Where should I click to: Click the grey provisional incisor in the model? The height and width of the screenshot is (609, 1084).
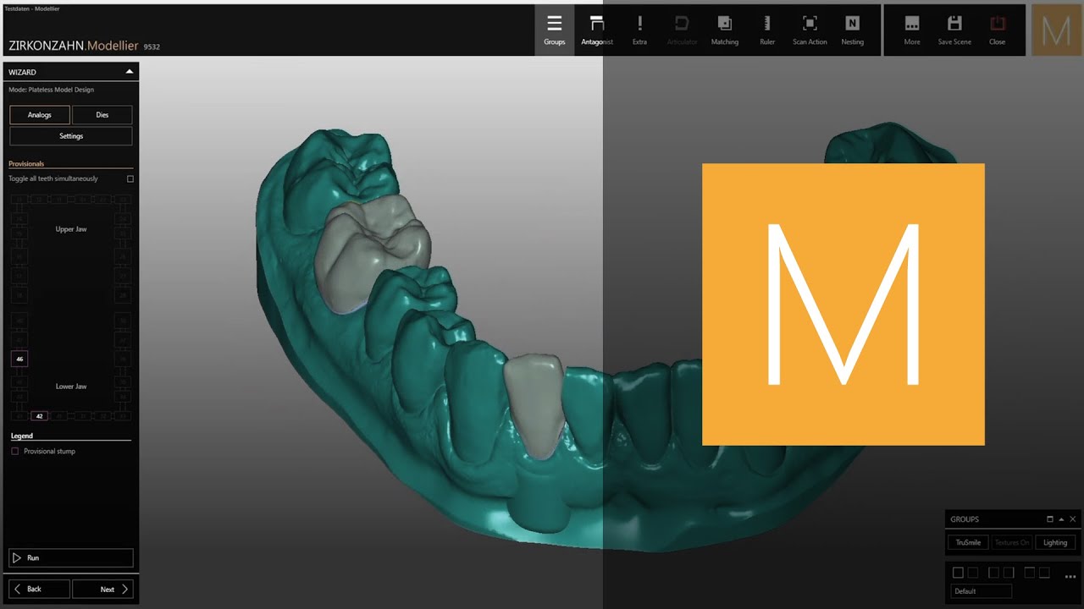(x=535, y=406)
